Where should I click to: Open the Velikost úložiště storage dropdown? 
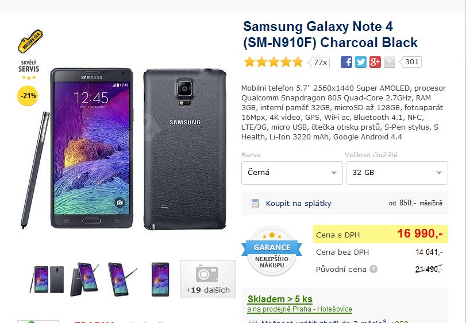tap(396, 173)
